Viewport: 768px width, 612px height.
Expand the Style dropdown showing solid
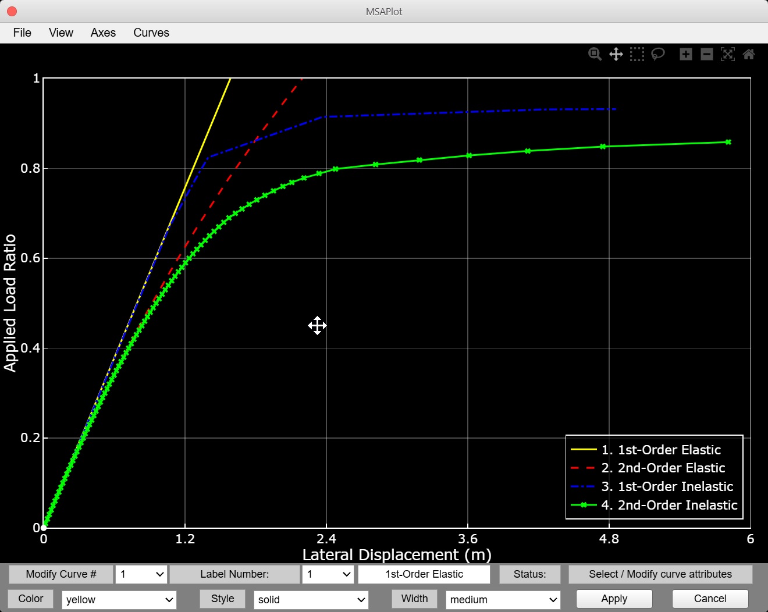point(311,600)
